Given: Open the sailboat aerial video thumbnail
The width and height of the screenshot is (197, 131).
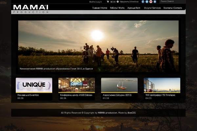Looking at the screenshot, I should click(x=120, y=85).
